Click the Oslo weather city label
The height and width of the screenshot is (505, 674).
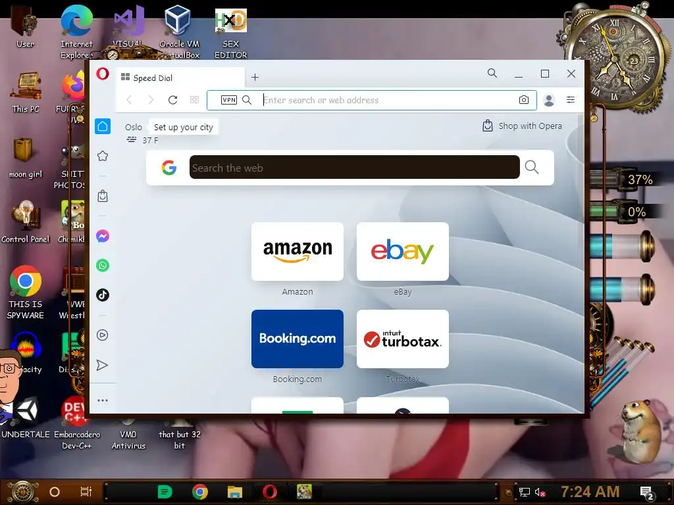(133, 127)
